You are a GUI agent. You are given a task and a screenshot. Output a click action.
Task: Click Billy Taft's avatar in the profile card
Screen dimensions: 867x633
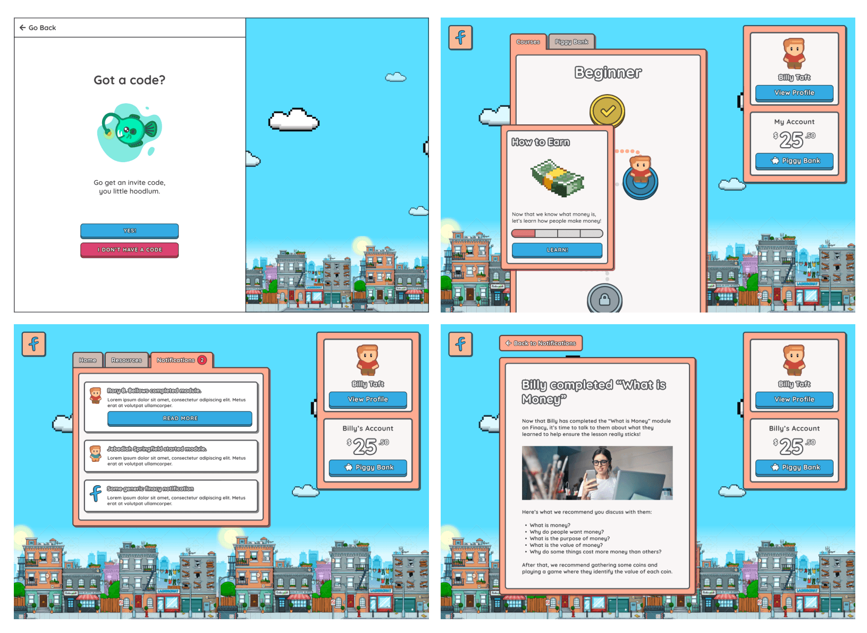click(794, 53)
